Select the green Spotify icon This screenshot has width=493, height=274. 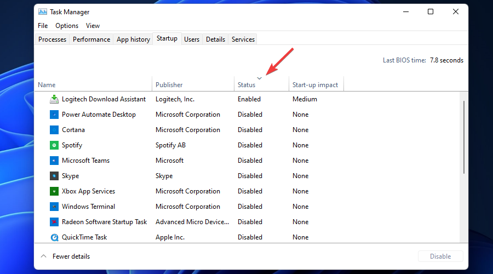point(54,145)
